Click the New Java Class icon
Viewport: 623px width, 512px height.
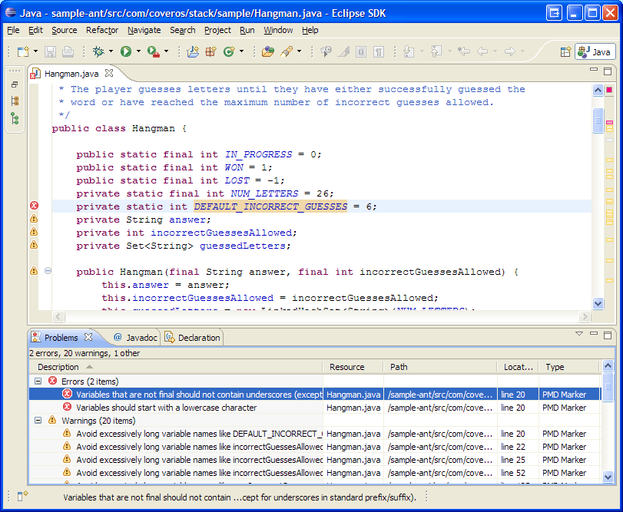(x=229, y=51)
